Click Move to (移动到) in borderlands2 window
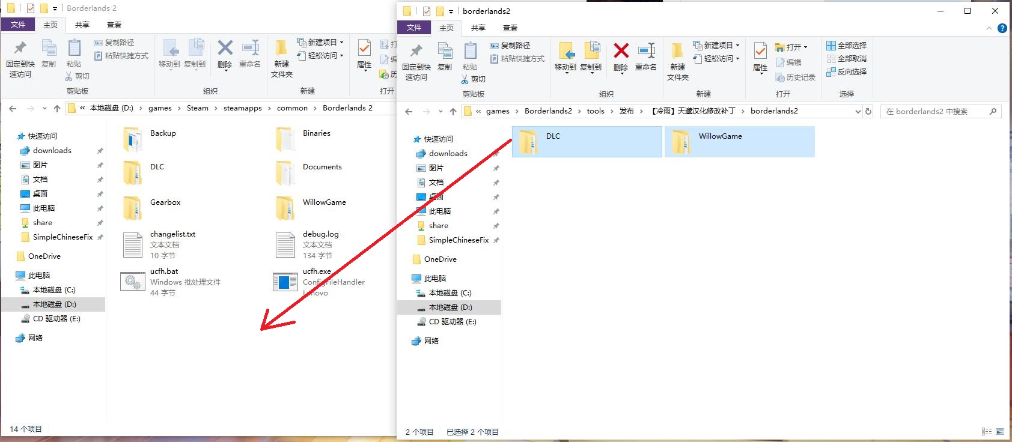 (565, 57)
